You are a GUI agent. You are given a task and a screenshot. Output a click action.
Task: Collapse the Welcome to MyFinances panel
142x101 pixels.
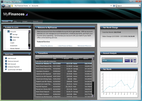[36, 28]
